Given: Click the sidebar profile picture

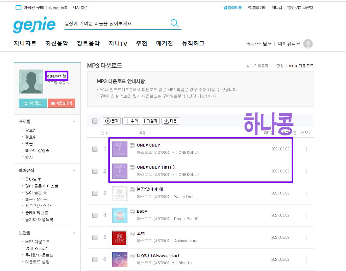Looking at the screenshot, I should click(31, 81).
